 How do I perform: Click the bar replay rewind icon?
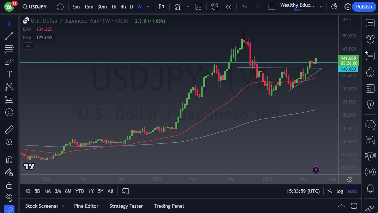click(x=229, y=7)
